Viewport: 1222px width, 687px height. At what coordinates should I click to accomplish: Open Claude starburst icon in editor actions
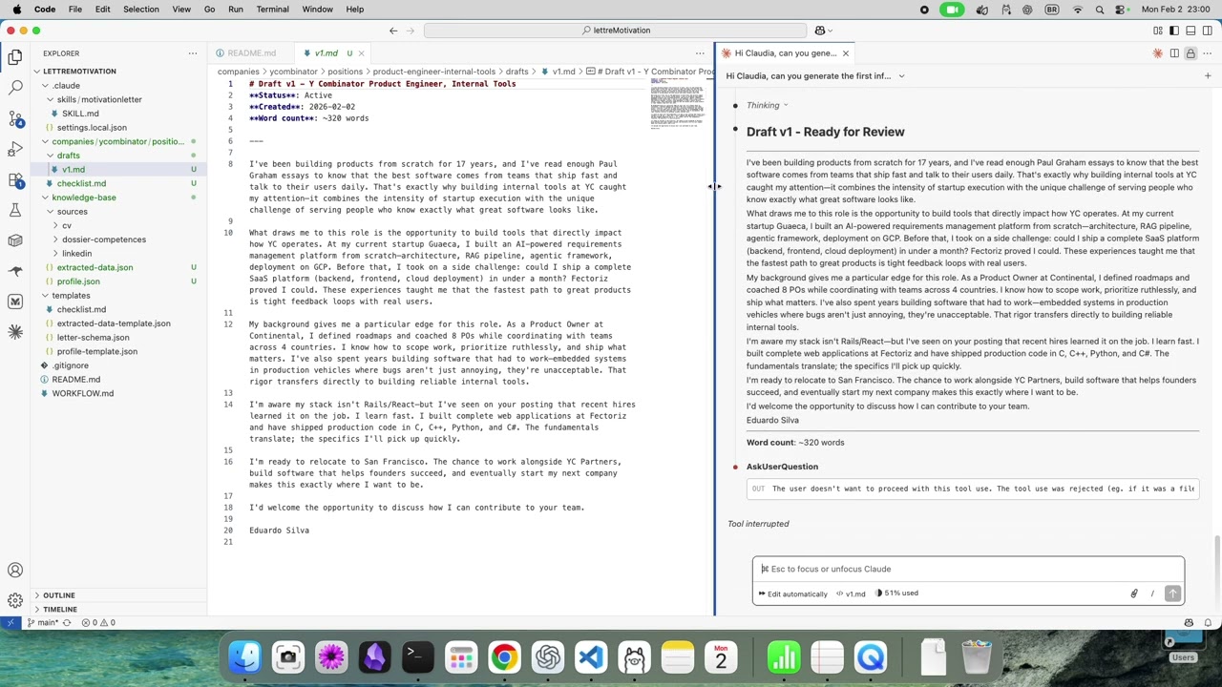1158,53
